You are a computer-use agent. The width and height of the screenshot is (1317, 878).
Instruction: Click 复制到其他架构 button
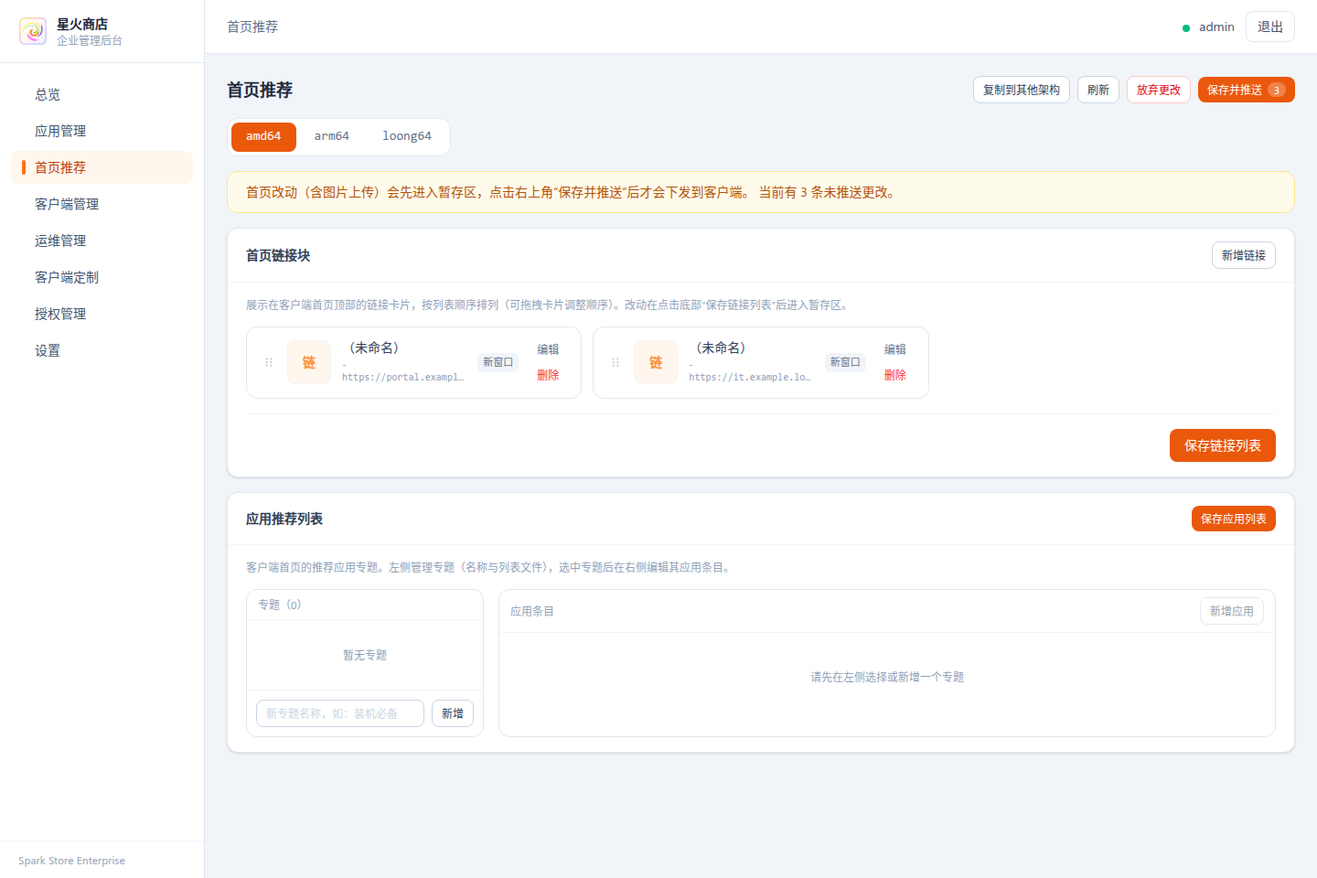tap(1022, 90)
